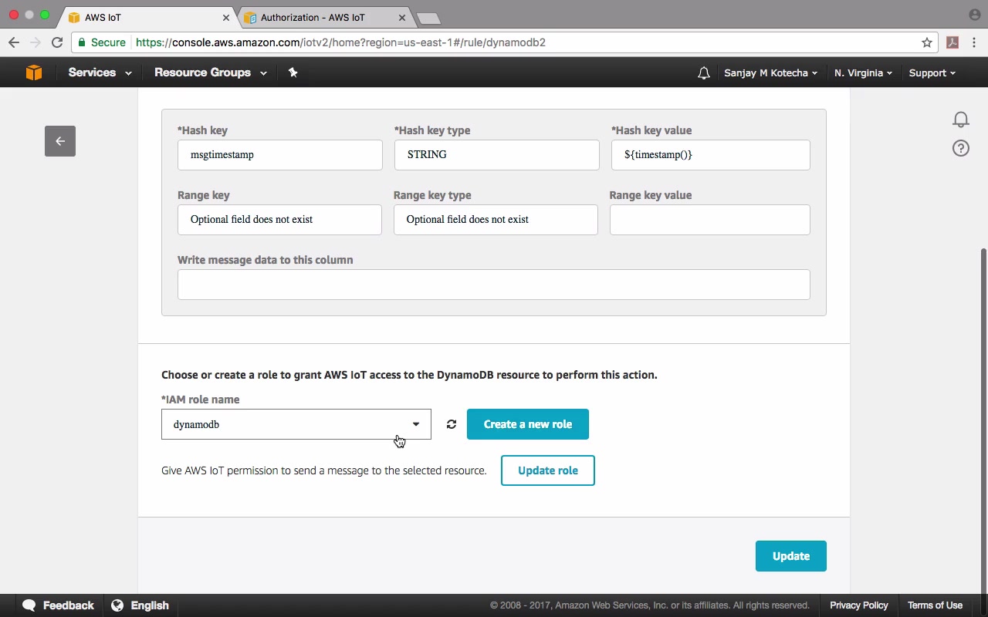Click the AWS orange cube logo
Viewport: 988px width, 617px height.
[34, 72]
